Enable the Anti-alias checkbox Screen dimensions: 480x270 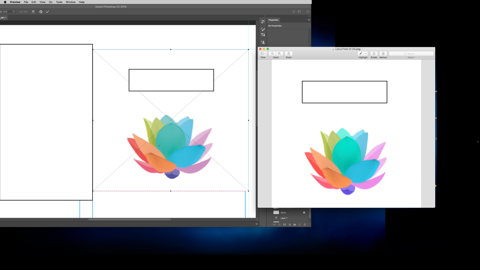(17, 11)
